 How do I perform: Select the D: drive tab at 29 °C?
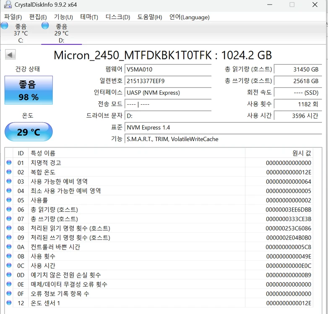pyautogui.click(x=62, y=33)
